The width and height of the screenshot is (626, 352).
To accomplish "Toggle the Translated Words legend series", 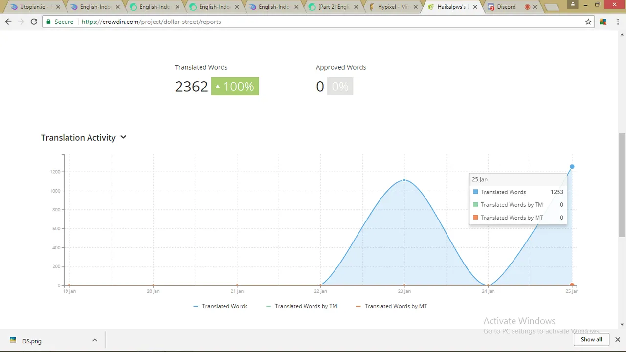I will [221, 306].
